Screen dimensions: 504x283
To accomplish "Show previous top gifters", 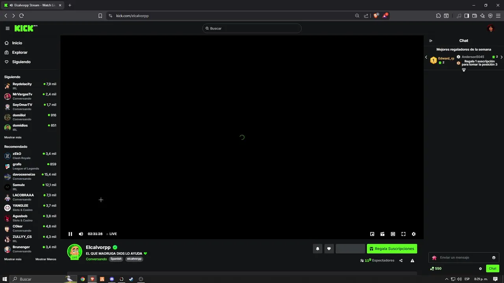I will pos(426,57).
